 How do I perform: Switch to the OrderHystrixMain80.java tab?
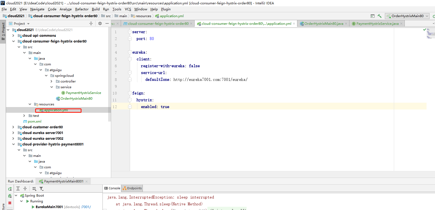click(x=324, y=24)
